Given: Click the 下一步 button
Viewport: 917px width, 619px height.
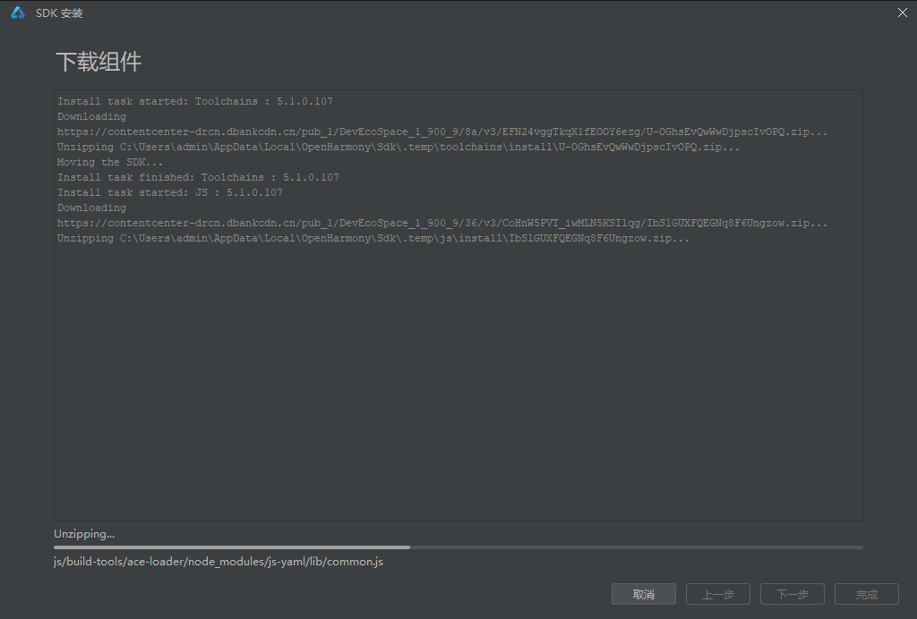Looking at the screenshot, I should pos(793,594).
